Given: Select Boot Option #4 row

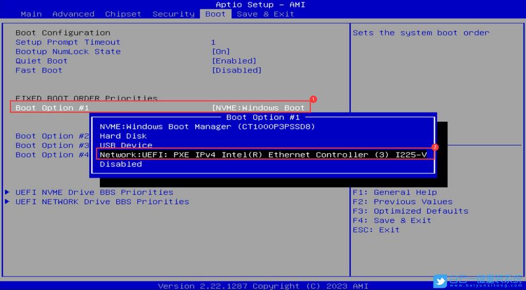Looking at the screenshot, I should pos(52,155).
